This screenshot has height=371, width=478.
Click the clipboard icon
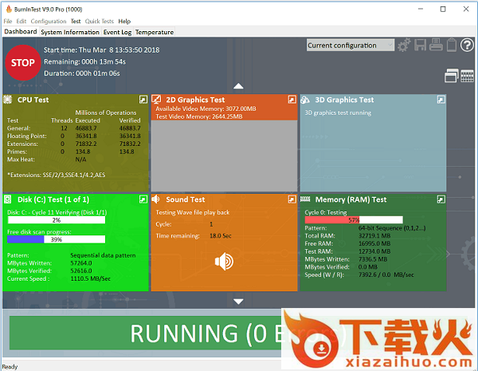point(452,45)
